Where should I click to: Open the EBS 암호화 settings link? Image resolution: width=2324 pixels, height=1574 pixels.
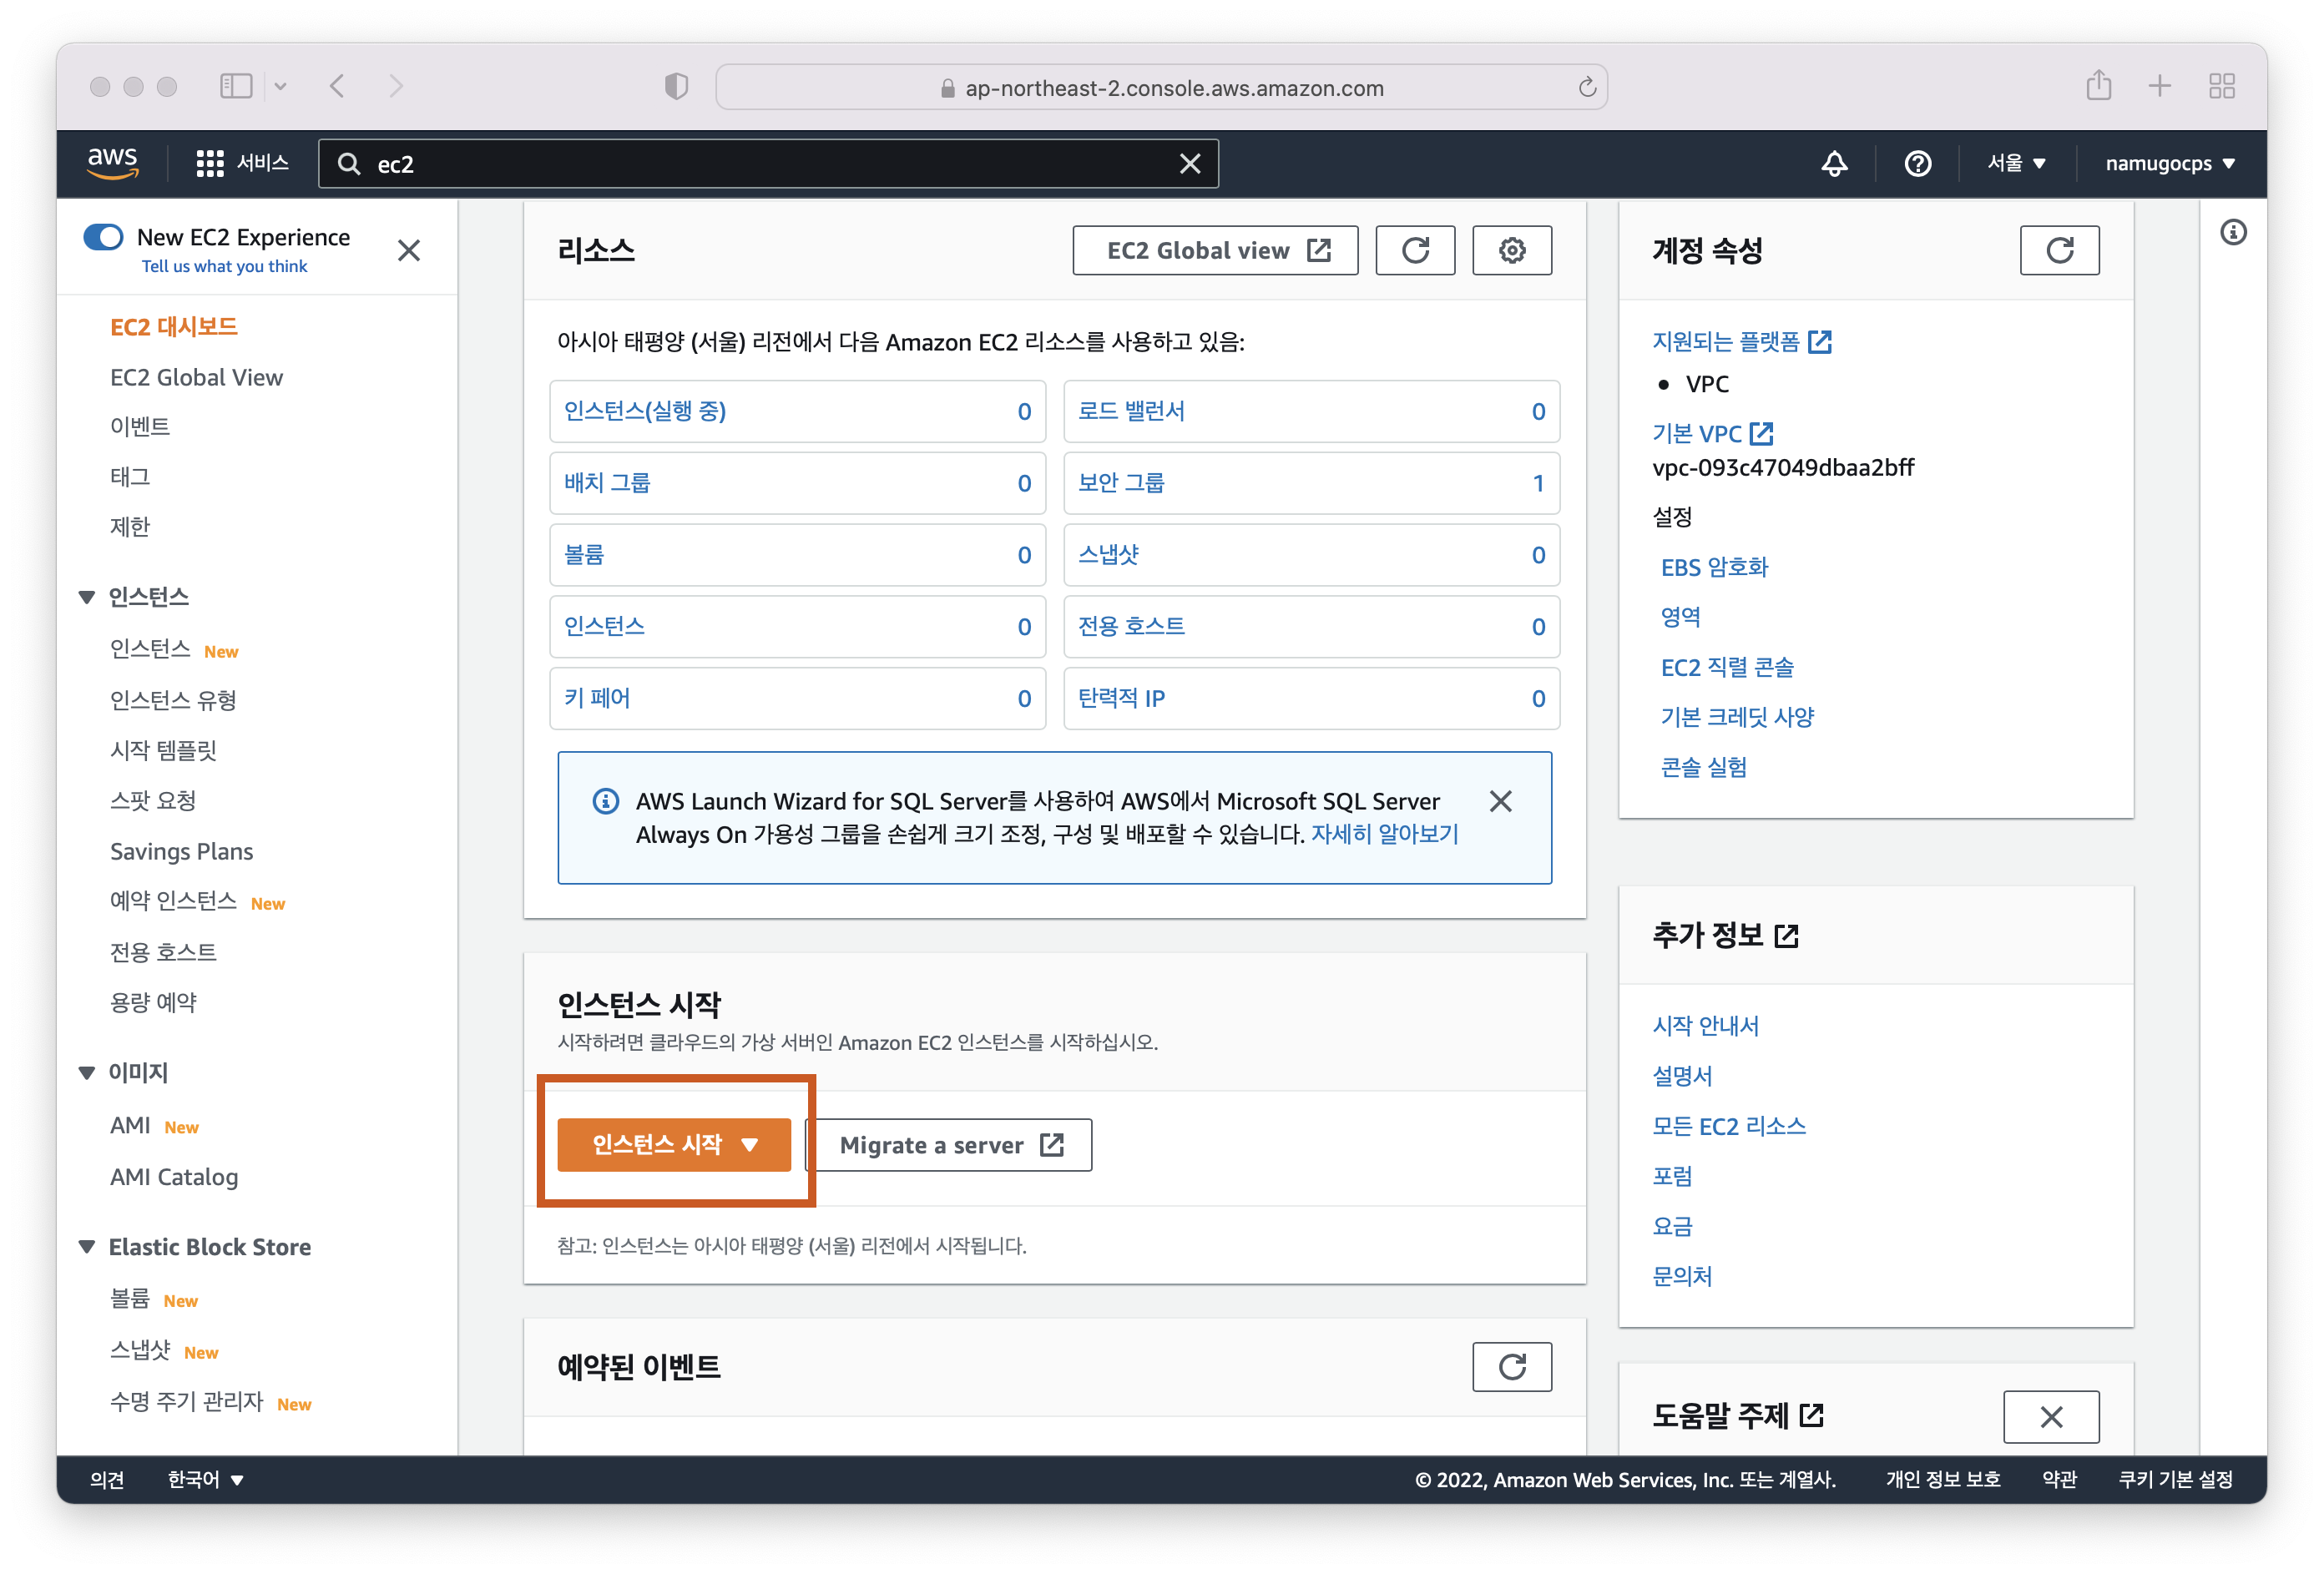(x=1714, y=567)
